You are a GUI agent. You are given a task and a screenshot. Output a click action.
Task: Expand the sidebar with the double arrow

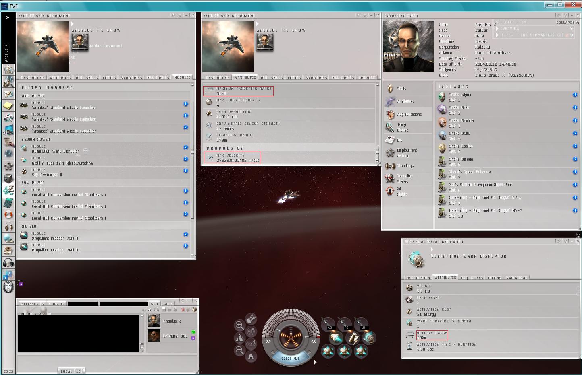[7, 17]
